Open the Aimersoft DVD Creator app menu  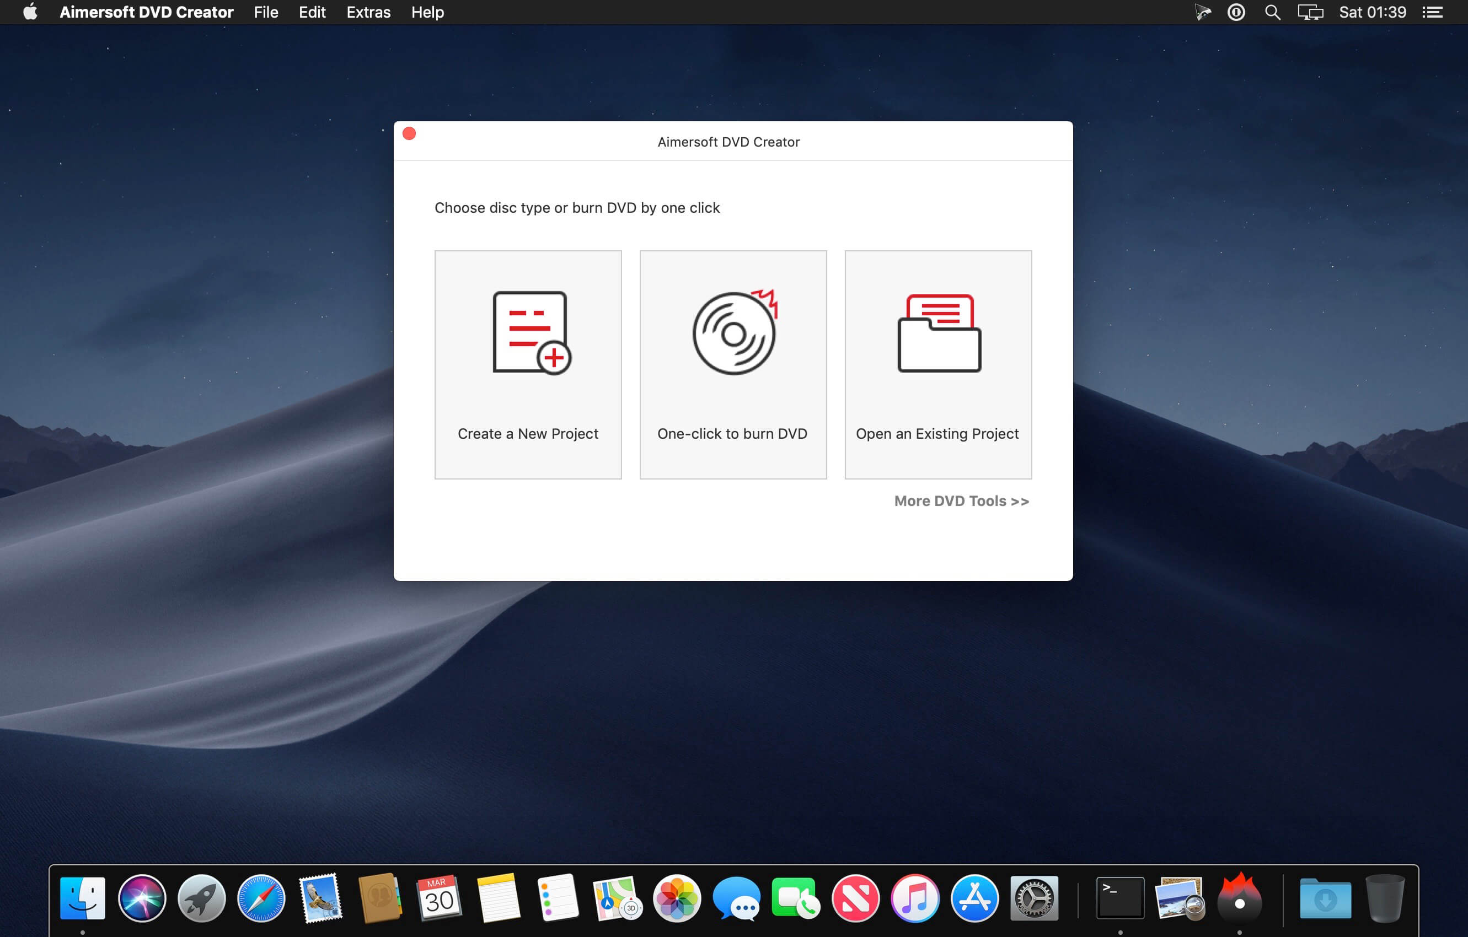[x=146, y=12]
